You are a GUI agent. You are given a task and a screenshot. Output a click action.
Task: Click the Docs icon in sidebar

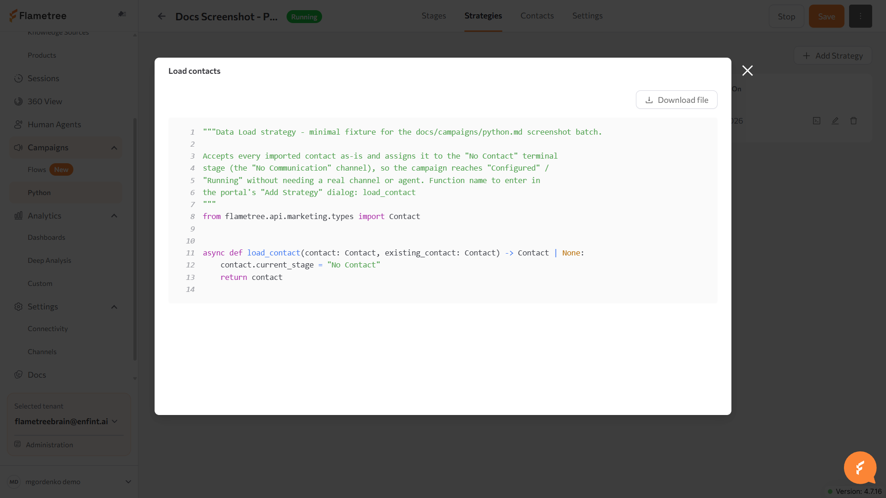pyautogui.click(x=18, y=375)
